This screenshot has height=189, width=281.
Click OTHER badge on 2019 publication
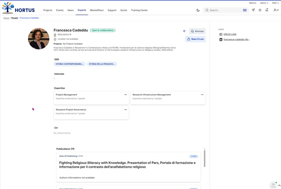tap(193, 157)
